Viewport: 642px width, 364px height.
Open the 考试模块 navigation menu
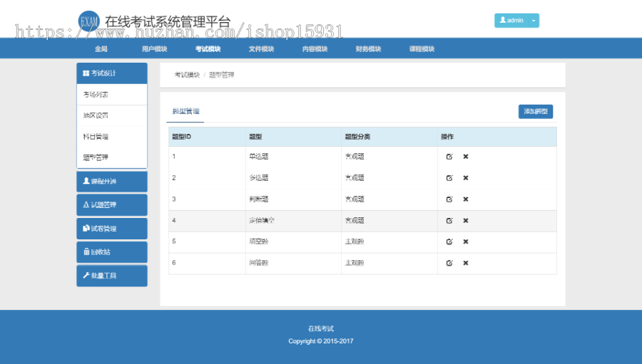pyautogui.click(x=208, y=48)
